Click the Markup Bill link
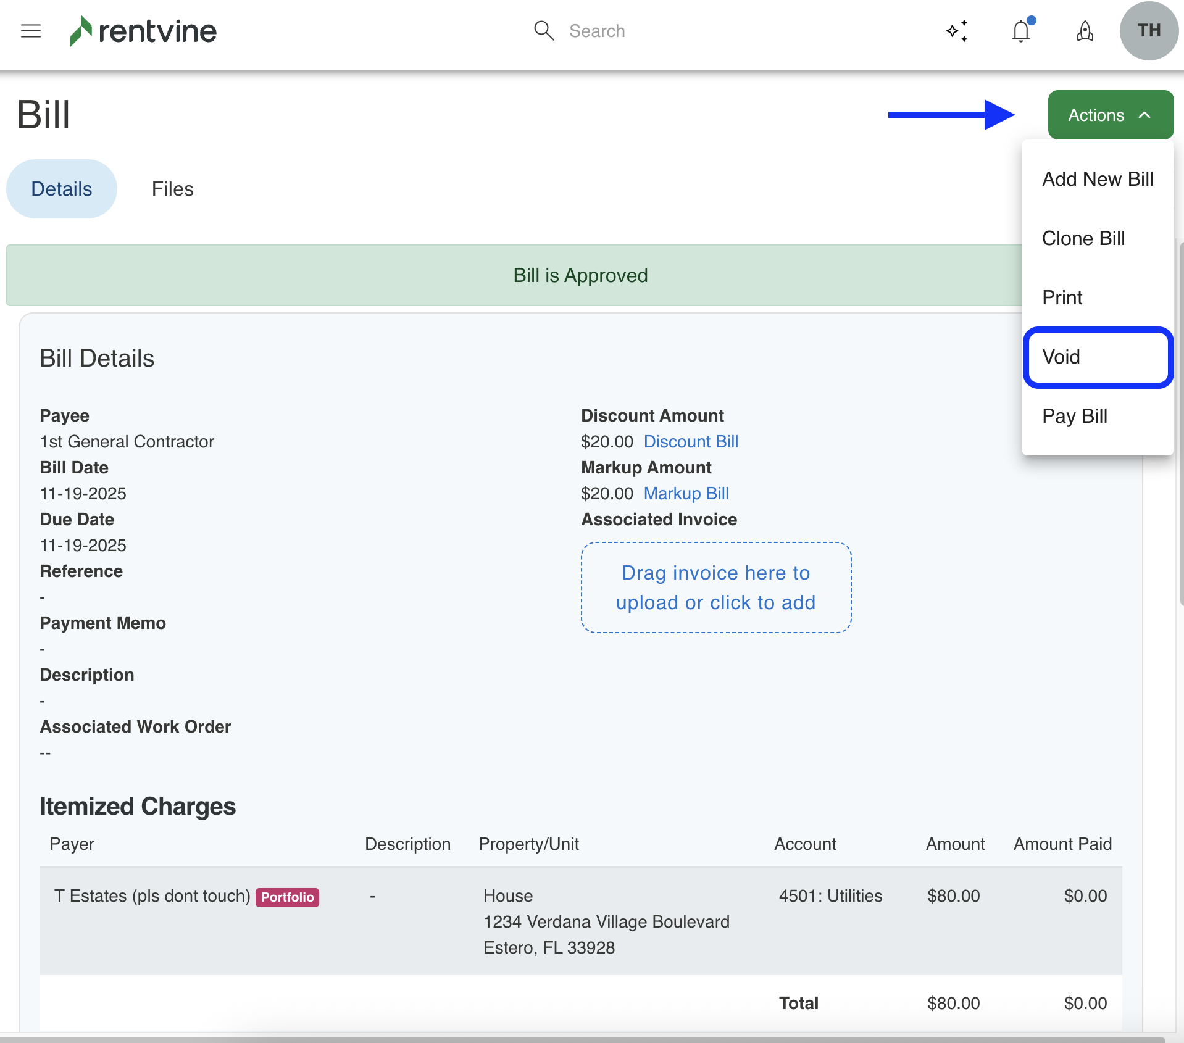This screenshot has height=1043, width=1184. [686, 494]
